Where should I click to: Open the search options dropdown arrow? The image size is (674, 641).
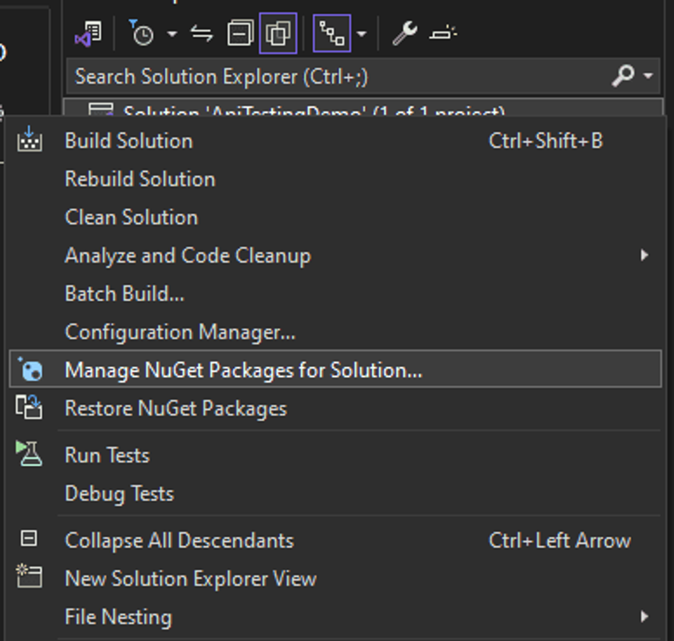[648, 76]
